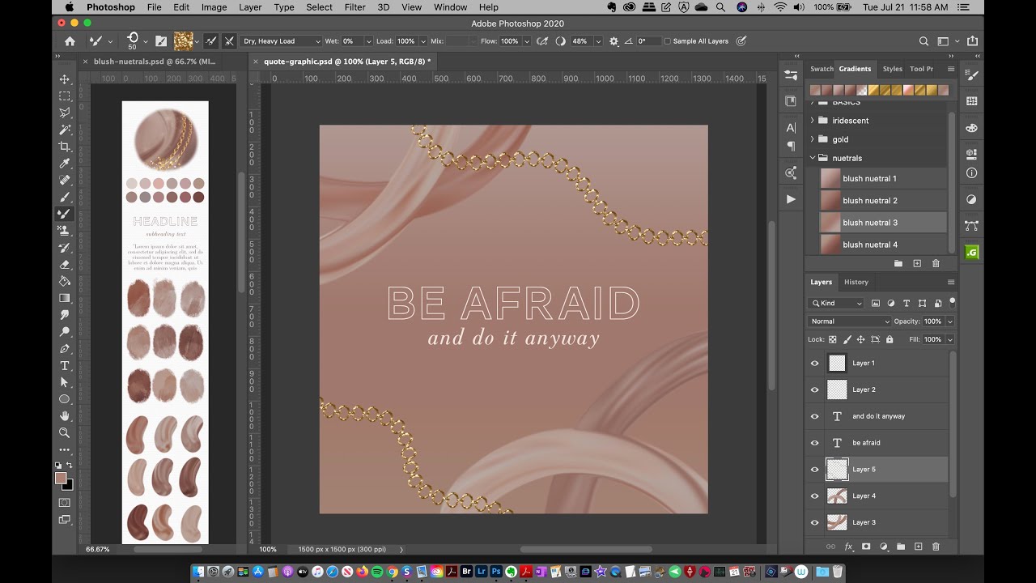The width and height of the screenshot is (1036, 583).
Task: Open the Filter menu
Action: coord(355,7)
